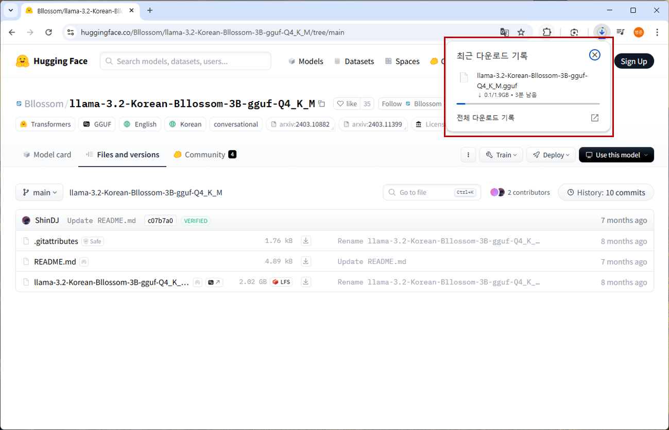Download the 2.02 GB gguf file

306,282
